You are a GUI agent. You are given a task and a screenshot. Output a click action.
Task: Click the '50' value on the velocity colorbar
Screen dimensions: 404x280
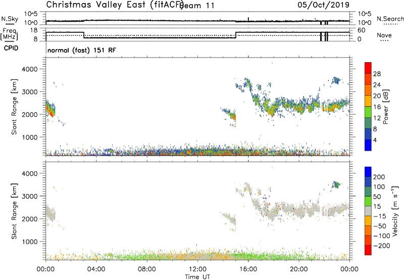point(377,197)
